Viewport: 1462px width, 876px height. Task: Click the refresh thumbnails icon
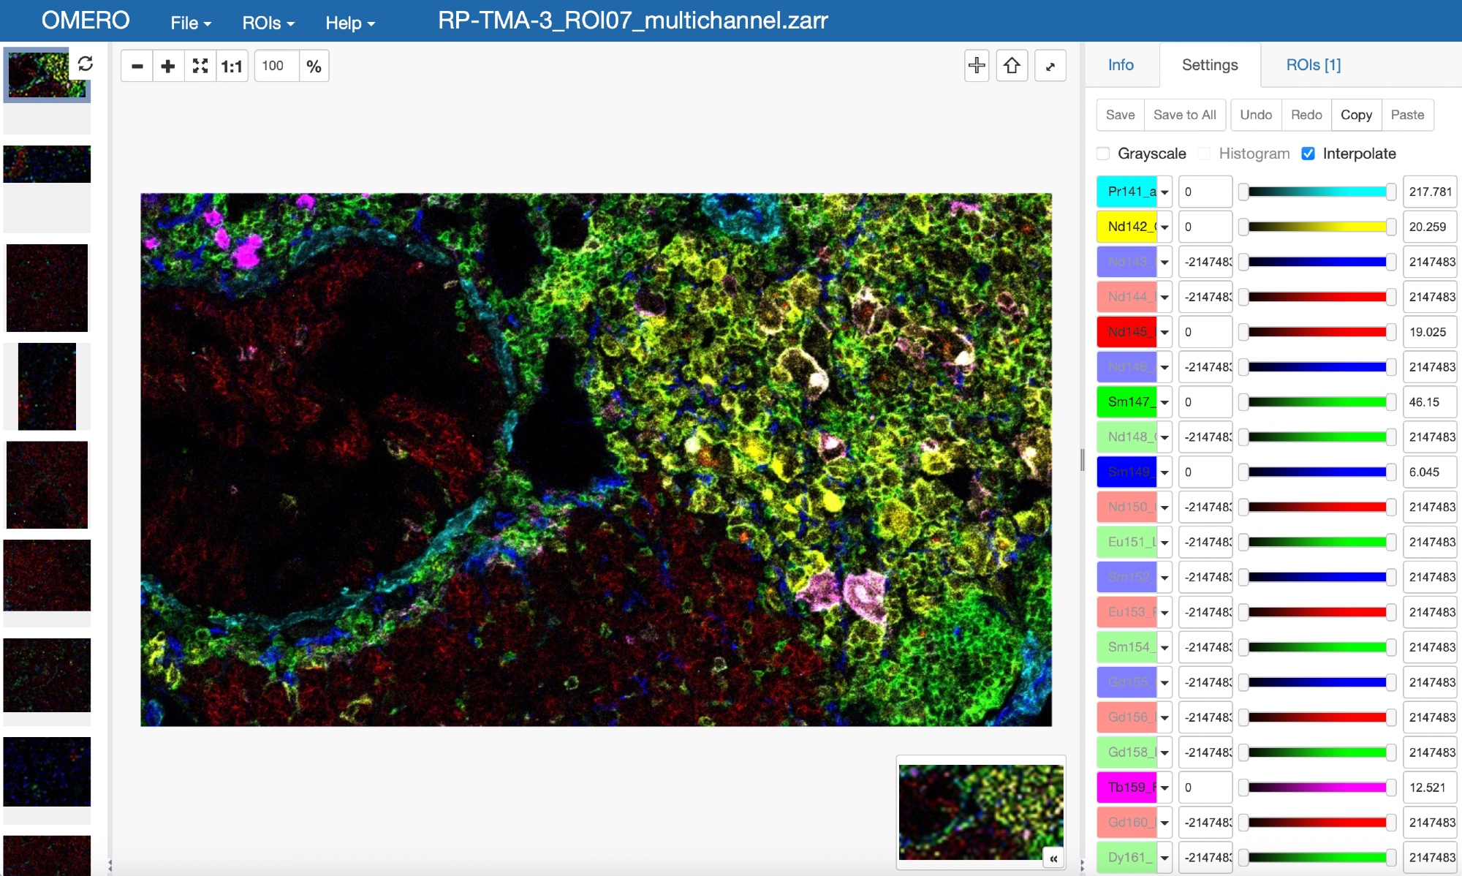[x=86, y=64]
